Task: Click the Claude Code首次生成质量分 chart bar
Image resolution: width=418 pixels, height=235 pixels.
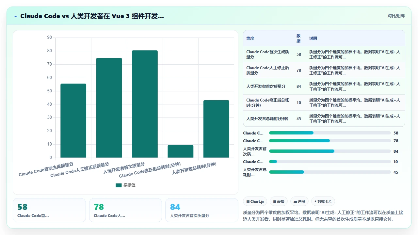Action: pos(73,120)
